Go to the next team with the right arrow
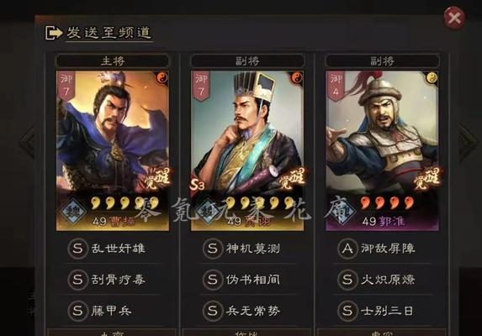 [467, 143]
